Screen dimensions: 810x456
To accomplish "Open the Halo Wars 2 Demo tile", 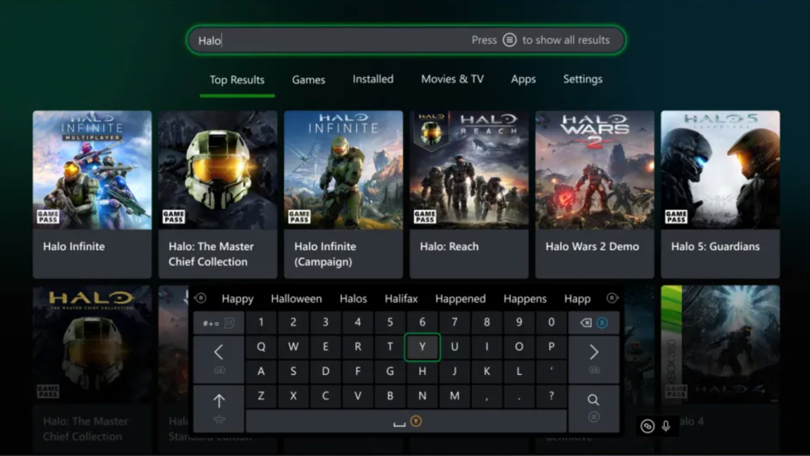I will [x=594, y=194].
